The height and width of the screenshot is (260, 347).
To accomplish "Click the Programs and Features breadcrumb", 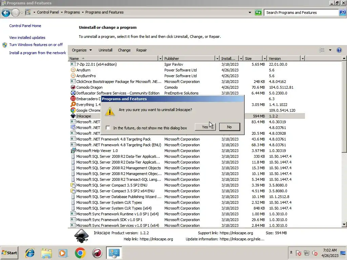I will [x=104, y=12].
